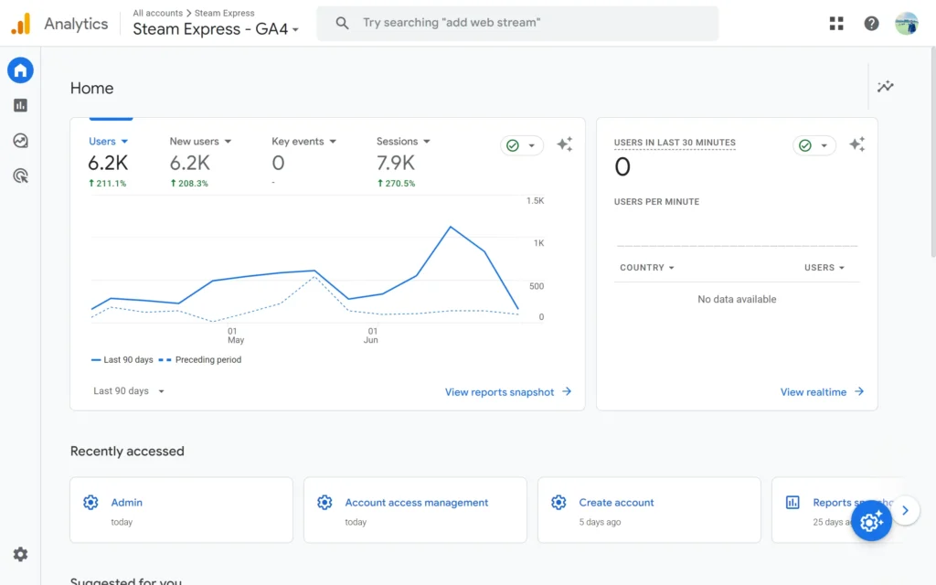Select the Sessions metric tab
The width and height of the screenshot is (936, 585).
tap(402, 142)
